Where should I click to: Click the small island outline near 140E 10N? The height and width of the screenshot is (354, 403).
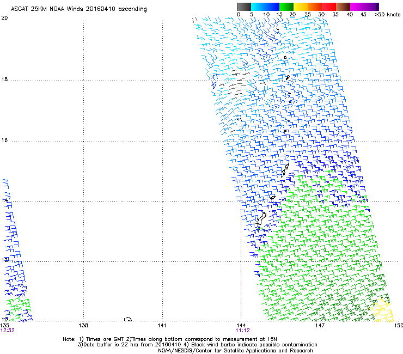coord(128,319)
